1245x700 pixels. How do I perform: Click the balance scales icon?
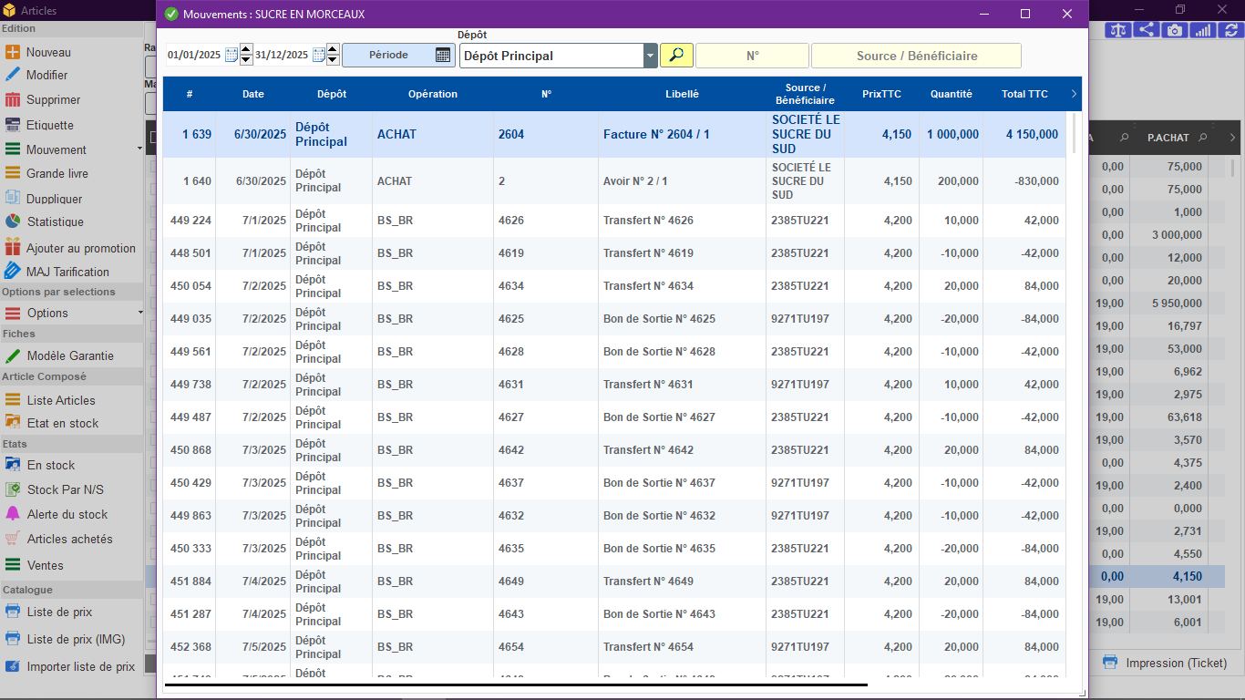click(x=1118, y=30)
